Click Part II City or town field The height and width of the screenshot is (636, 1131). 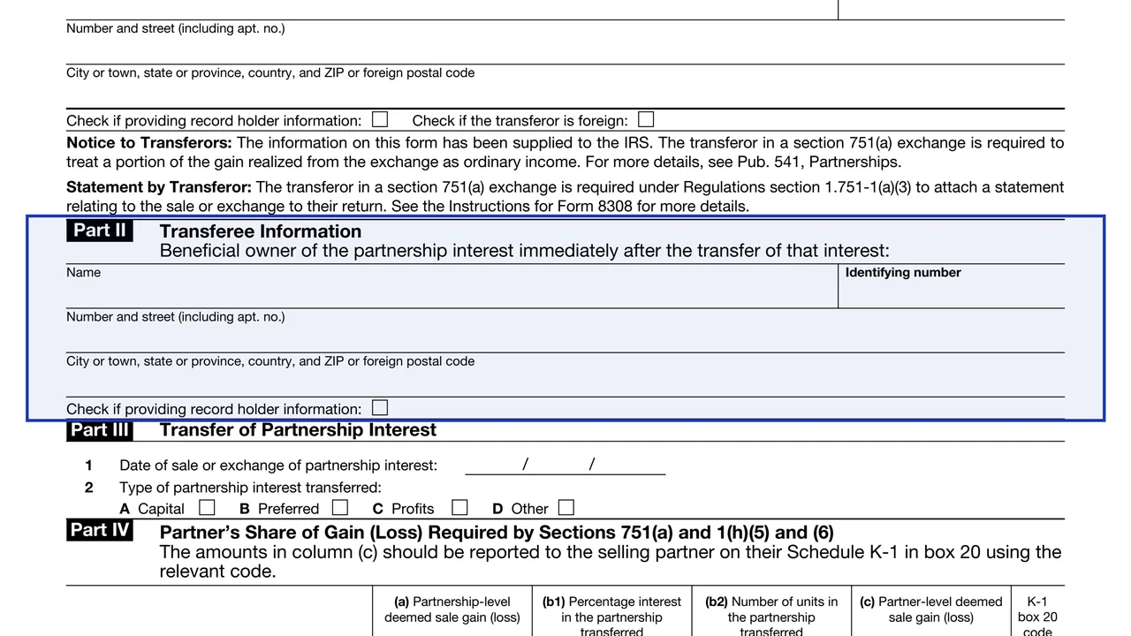pos(565,375)
